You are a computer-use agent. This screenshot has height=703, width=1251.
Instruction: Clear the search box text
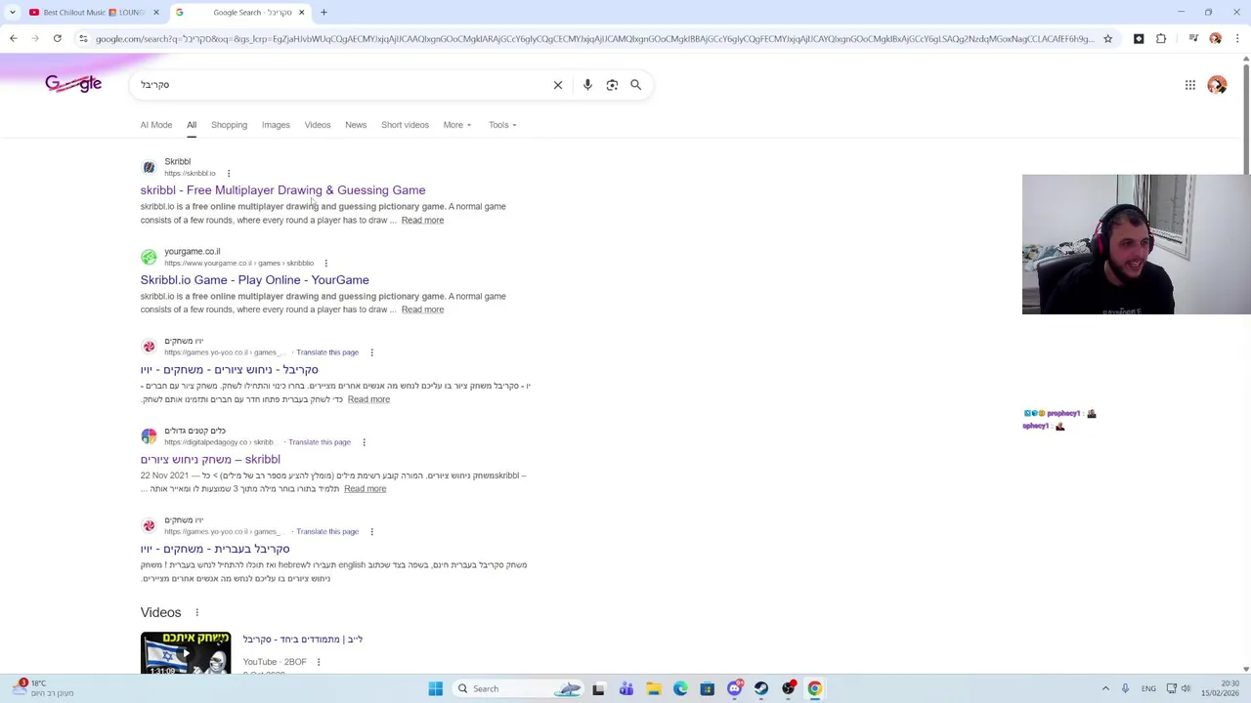click(x=558, y=85)
